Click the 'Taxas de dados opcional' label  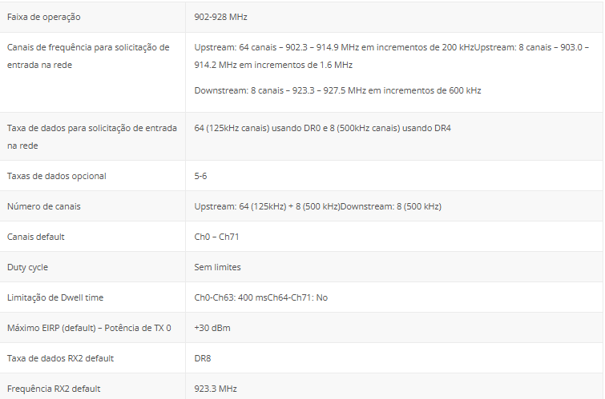56,176
